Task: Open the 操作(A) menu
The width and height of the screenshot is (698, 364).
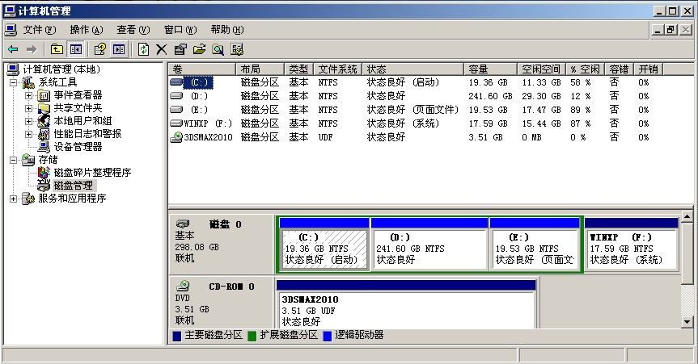Action: [87, 30]
